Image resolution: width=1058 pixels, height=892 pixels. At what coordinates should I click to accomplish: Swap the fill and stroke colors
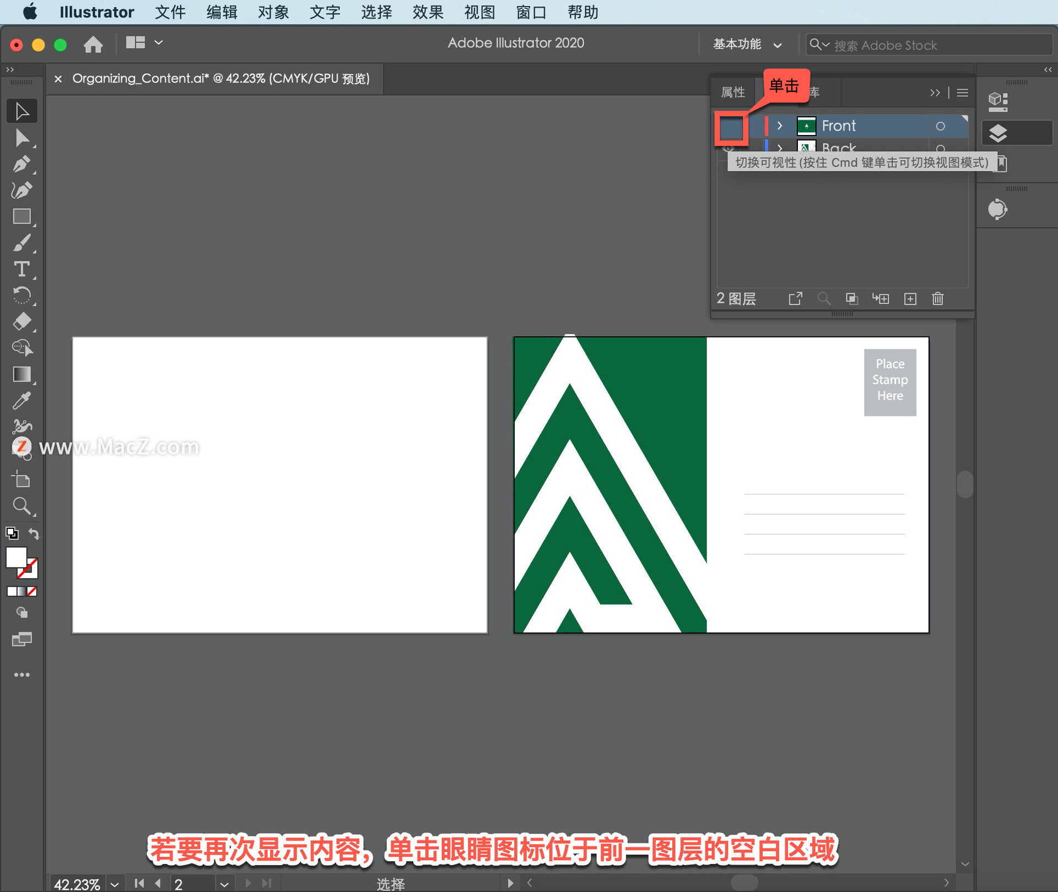tap(34, 533)
